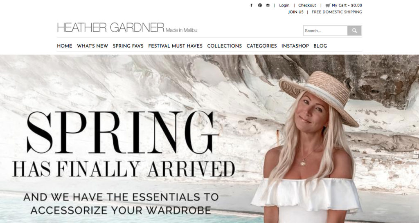Select HOME in the navigation bar

tap(64, 46)
